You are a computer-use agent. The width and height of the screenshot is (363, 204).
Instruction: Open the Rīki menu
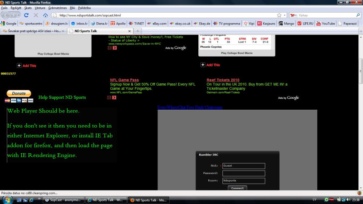(x=72, y=8)
